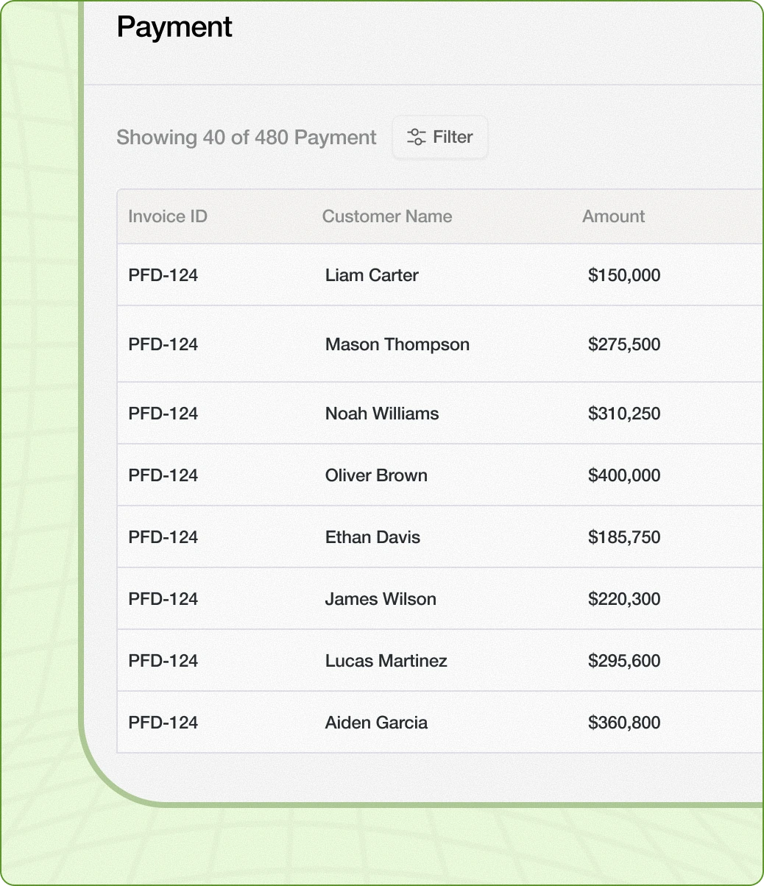
Task: Select the $360,800 amount in the last row
Action: 623,723
